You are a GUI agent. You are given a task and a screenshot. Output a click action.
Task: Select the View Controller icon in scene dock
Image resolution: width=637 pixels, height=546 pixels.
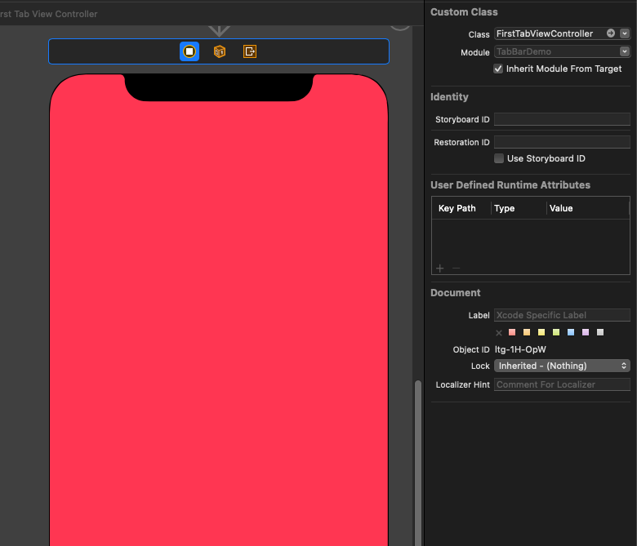click(189, 51)
